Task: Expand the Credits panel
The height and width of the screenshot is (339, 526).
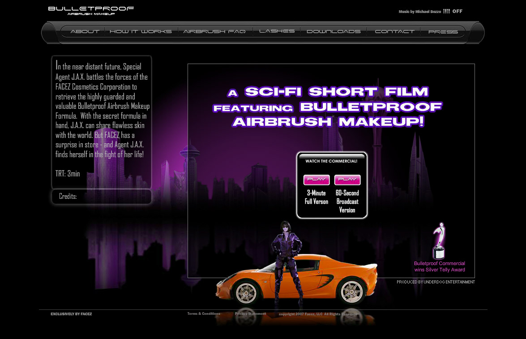Action: click(102, 196)
